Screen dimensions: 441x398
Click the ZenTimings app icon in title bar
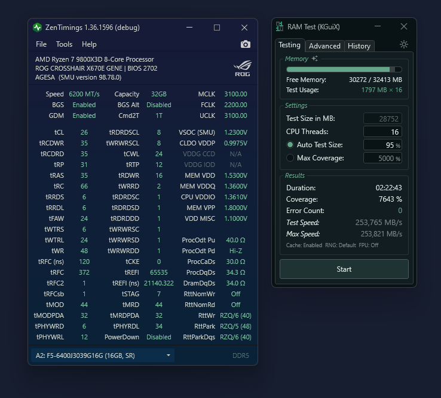click(38, 28)
